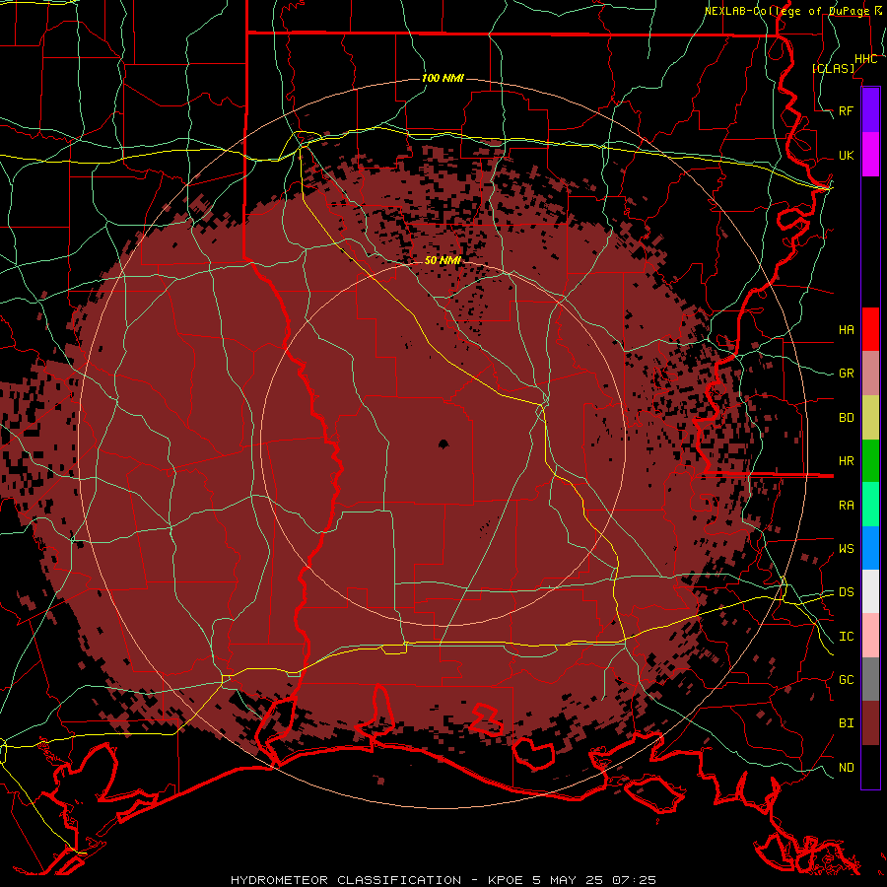
Task: Click the [CLAS] units label
Action: [833, 68]
